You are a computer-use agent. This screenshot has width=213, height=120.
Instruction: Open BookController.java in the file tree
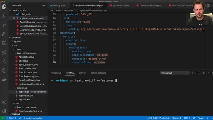(x=28, y=65)
